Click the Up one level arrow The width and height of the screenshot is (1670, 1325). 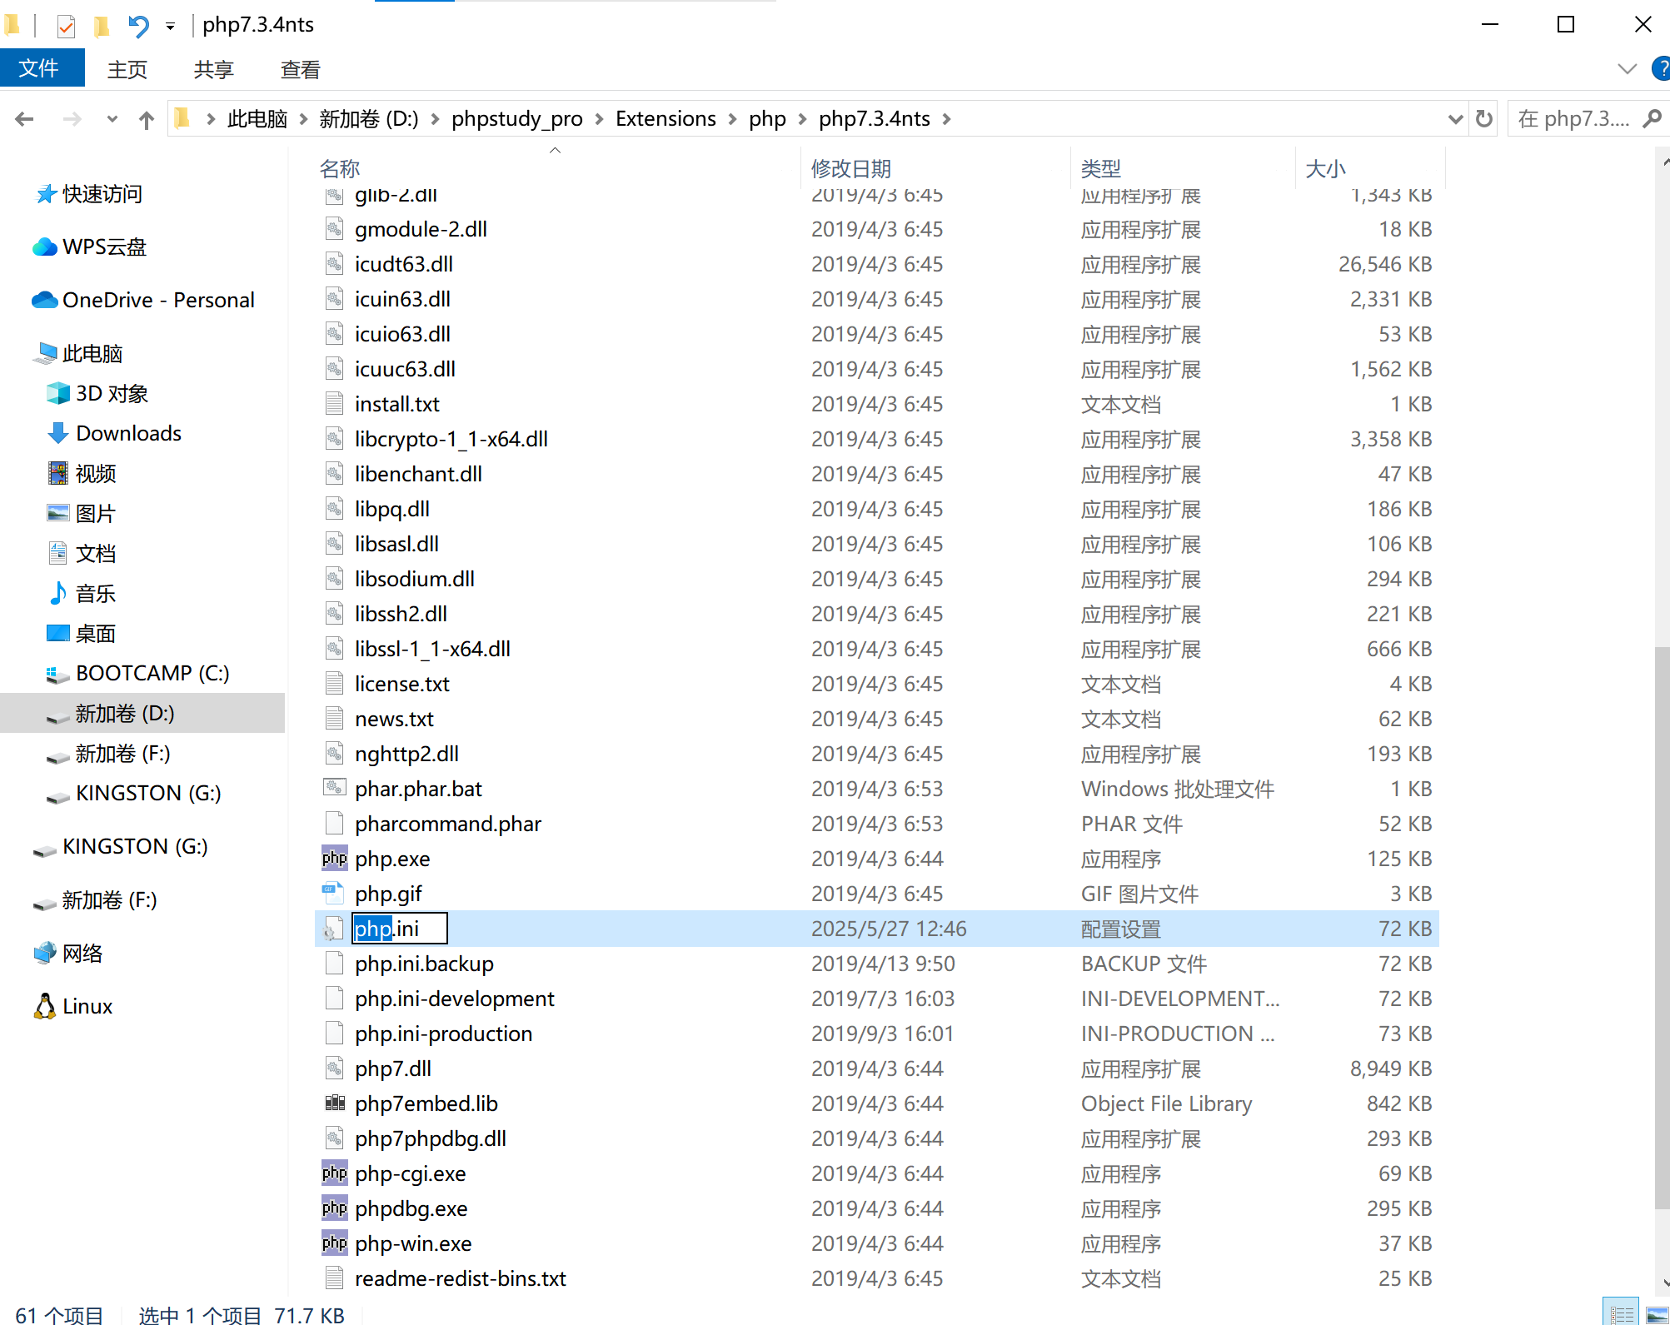click(147, 120)
